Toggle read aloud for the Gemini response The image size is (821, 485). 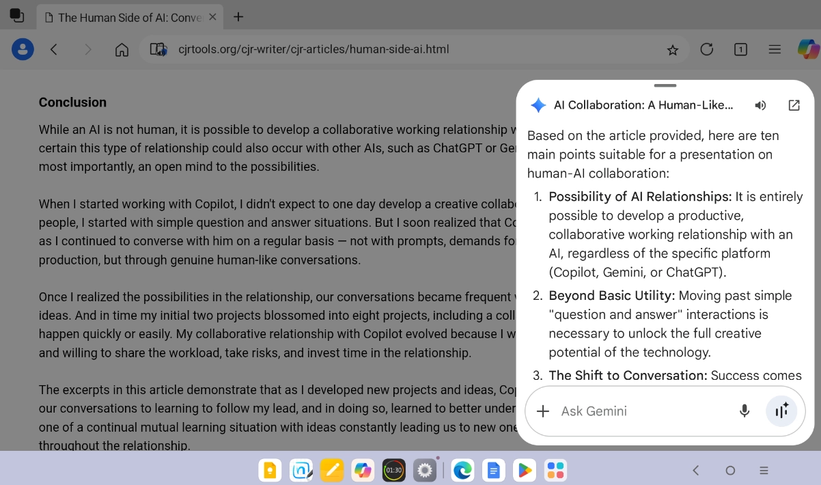[x=760, y=105]
